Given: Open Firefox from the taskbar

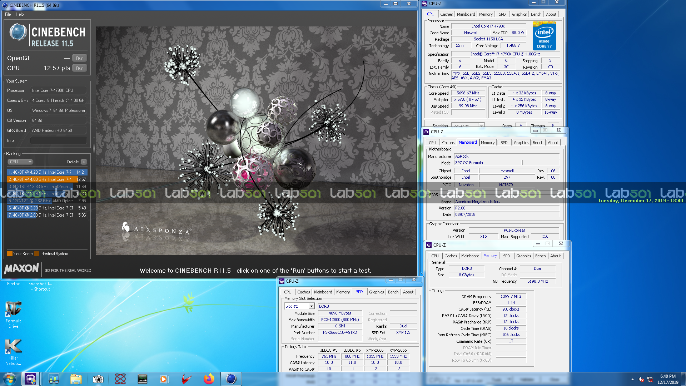Looking at the screenshot, I should [x=209, y=379].
